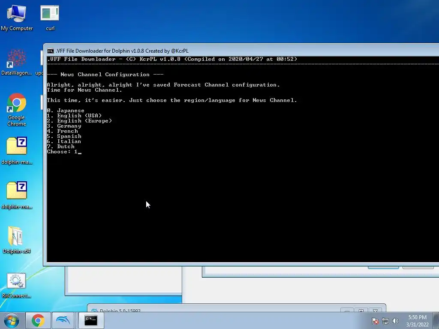Open the Action Center flag tray icon
The width and height of the screenshot is (439, 329).
pyautogui.click(x=375, y=321)
